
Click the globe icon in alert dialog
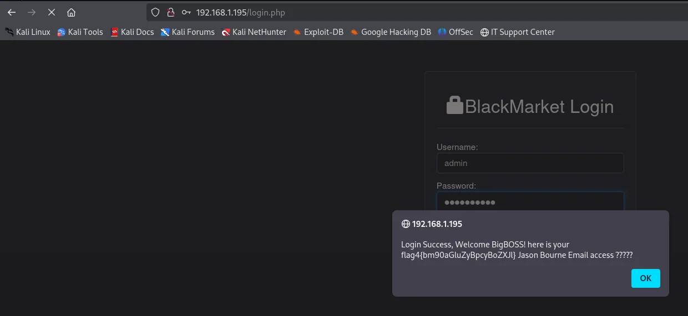coord(406,224)
